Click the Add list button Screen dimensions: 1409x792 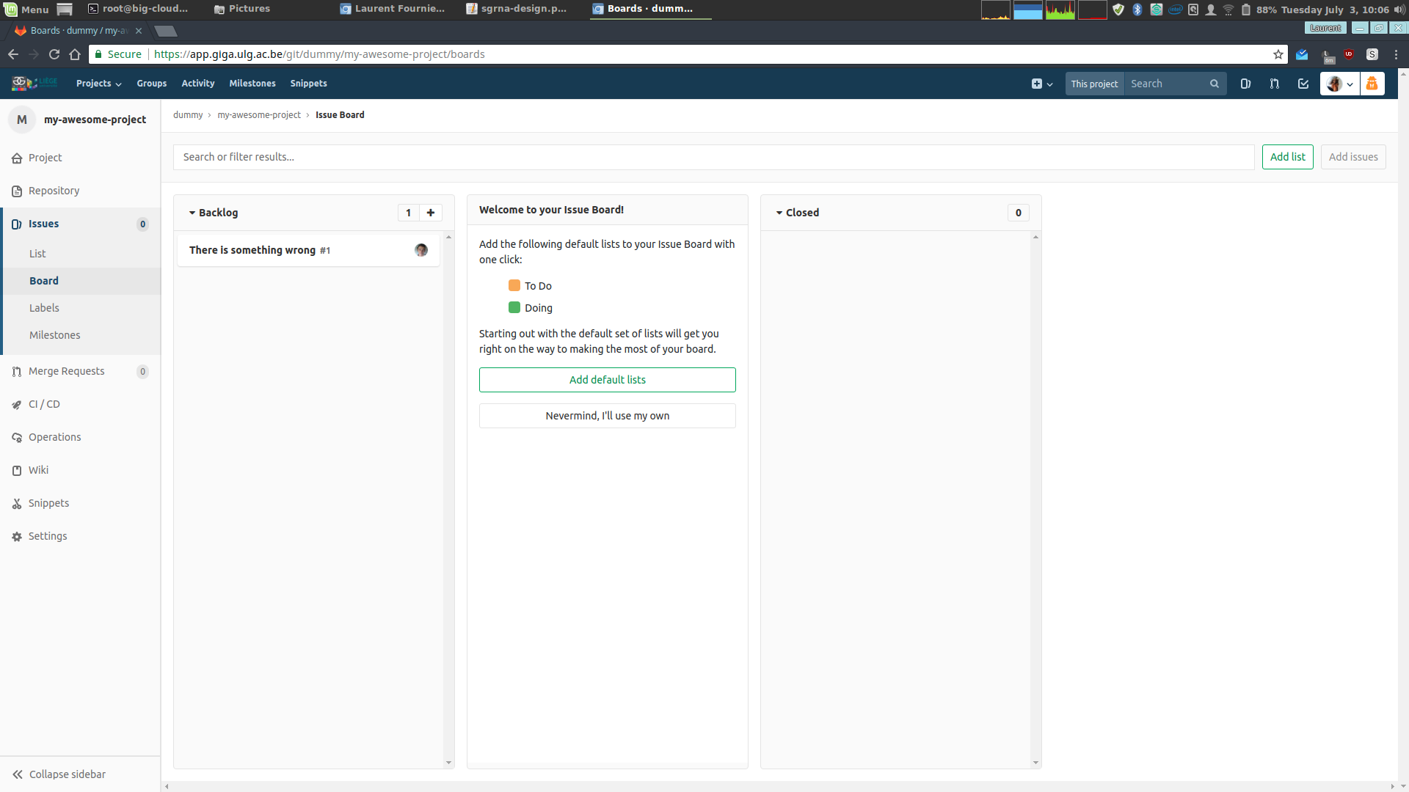click(1288, 157)
